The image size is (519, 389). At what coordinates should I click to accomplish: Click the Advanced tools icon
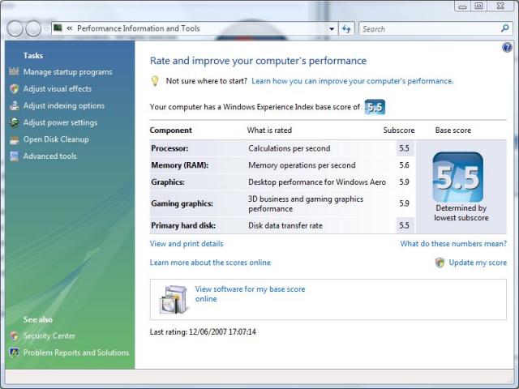pyautogui.click(x=14, y=156)
